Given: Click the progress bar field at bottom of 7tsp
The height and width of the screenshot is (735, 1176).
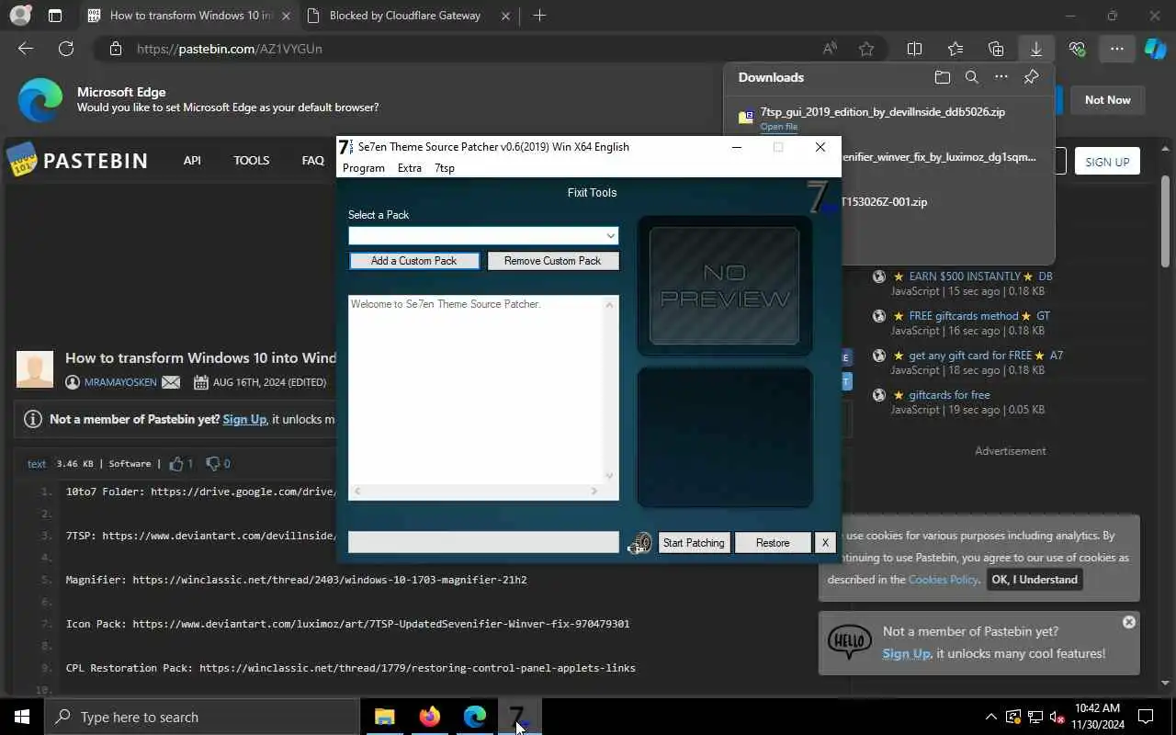Looking at the screenshot, I should [483, 543].
